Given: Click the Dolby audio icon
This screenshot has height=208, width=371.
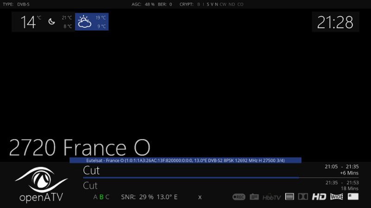Looking at the screenshot, I should [x=303, y=197].
